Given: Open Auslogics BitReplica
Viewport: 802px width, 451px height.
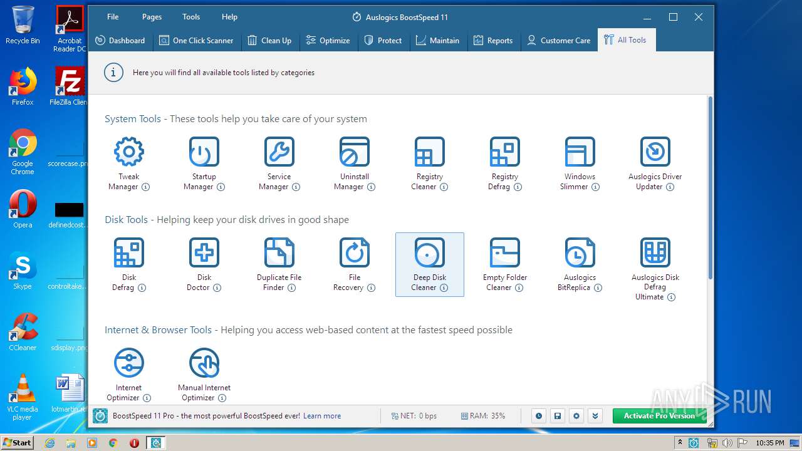Looking at the screenshot, I should click(x=580, y=265).
